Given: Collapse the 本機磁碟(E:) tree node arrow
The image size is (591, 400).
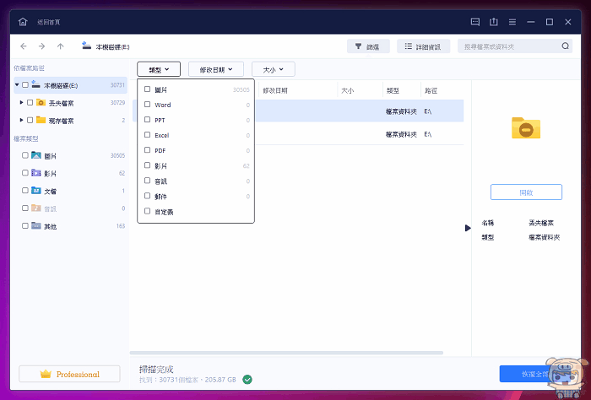Looking at the screenshot, I should [x=17, y=85].
